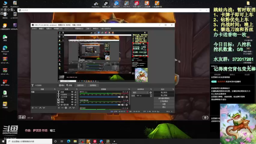Open 回收站 recycle bin icon
The width and height of the screenshot is (256, 144).
coord(5,16)
